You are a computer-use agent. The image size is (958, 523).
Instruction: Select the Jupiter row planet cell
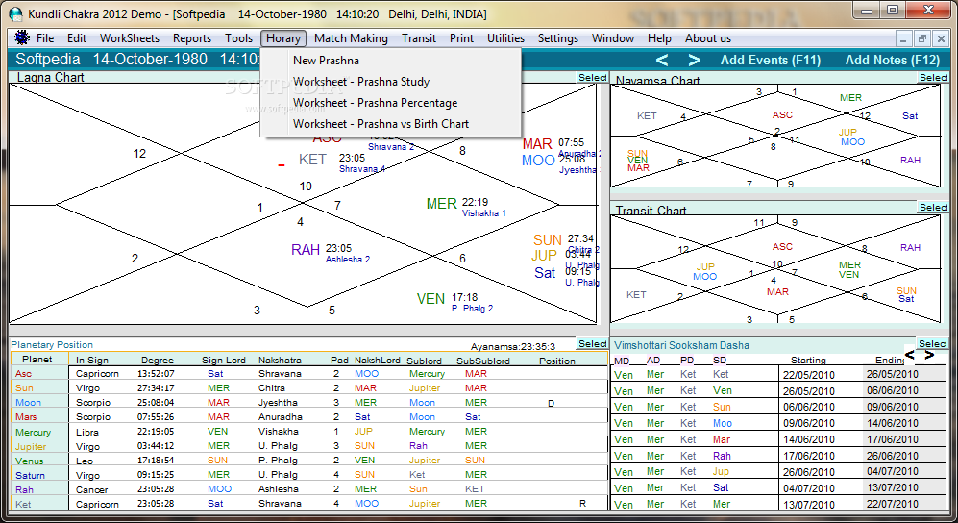click(39, 447)
